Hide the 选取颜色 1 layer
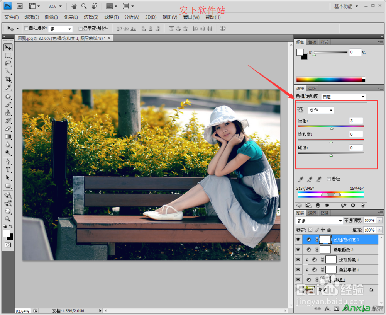386x315 pixels. point(298,260)
